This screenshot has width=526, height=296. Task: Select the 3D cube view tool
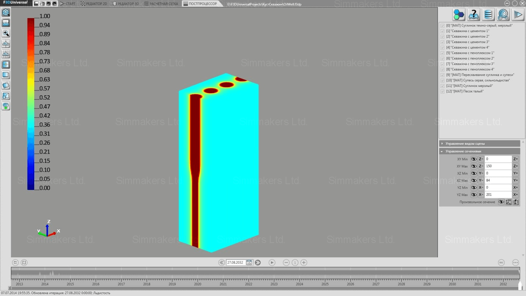click(6, 13)
